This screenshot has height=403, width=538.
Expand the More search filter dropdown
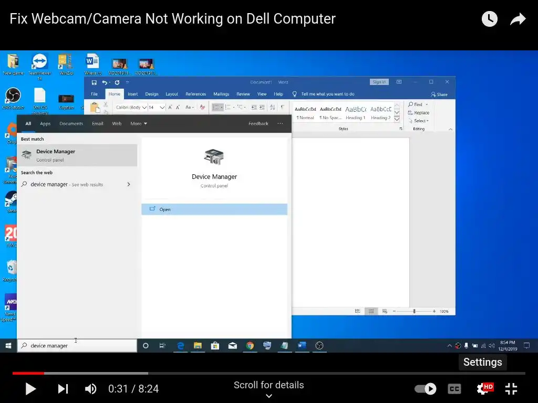[139, 124]
